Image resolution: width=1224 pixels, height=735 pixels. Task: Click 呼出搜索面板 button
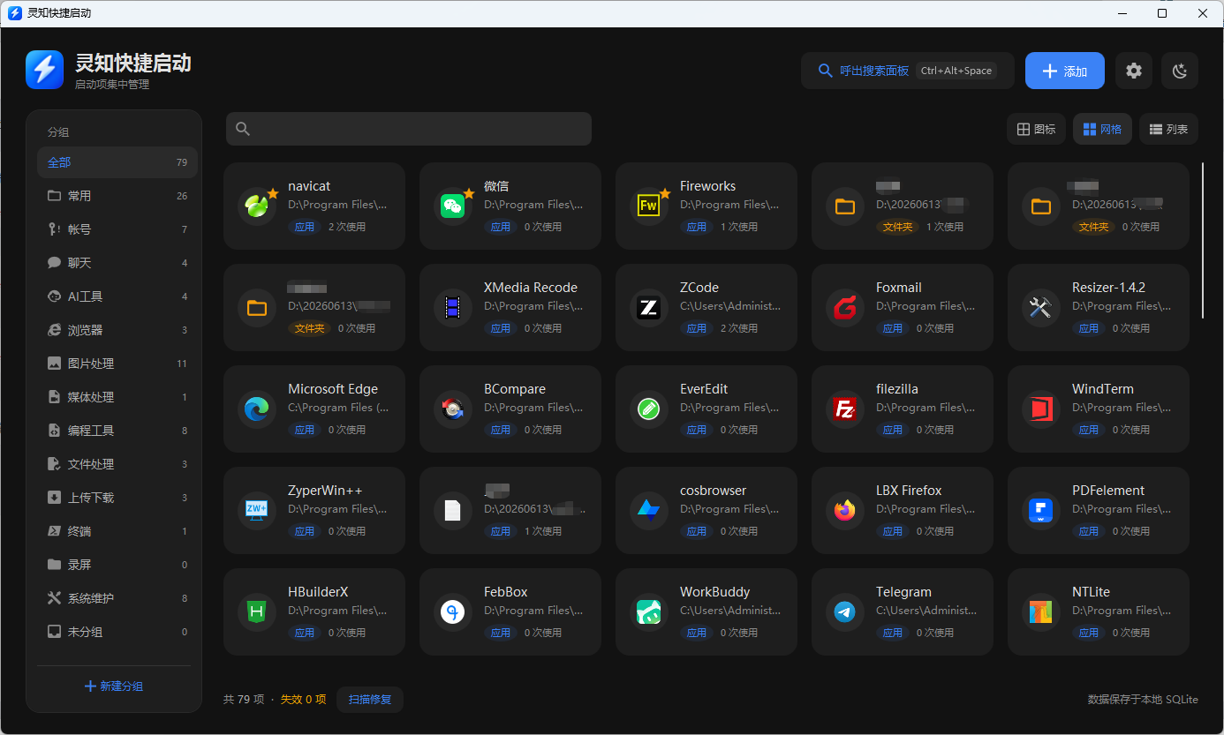907,71
